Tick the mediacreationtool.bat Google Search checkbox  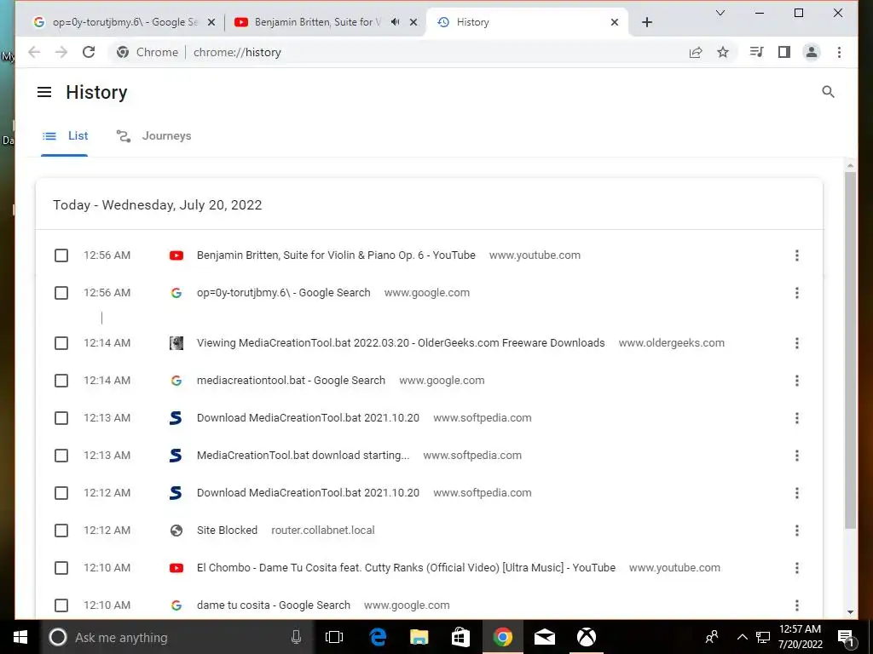point(61,381)
